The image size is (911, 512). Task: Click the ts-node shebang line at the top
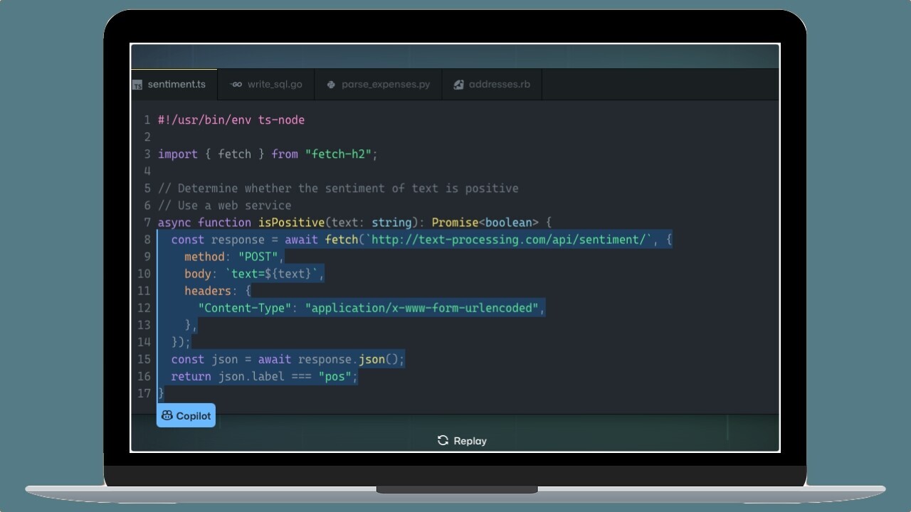231,119
